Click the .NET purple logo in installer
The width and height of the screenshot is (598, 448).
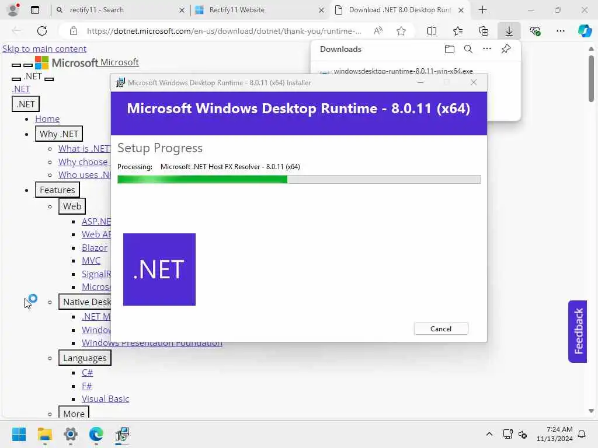pyautogui.click(x=159, y=269)
